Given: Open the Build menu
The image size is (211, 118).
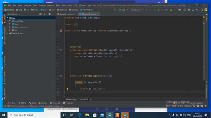Looking at the screenshot, I should point(58,5).
